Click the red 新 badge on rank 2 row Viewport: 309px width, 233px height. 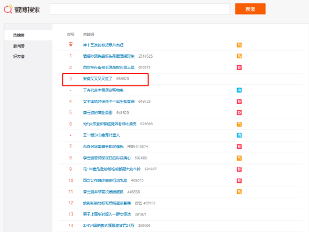click(x=239, y=67)
